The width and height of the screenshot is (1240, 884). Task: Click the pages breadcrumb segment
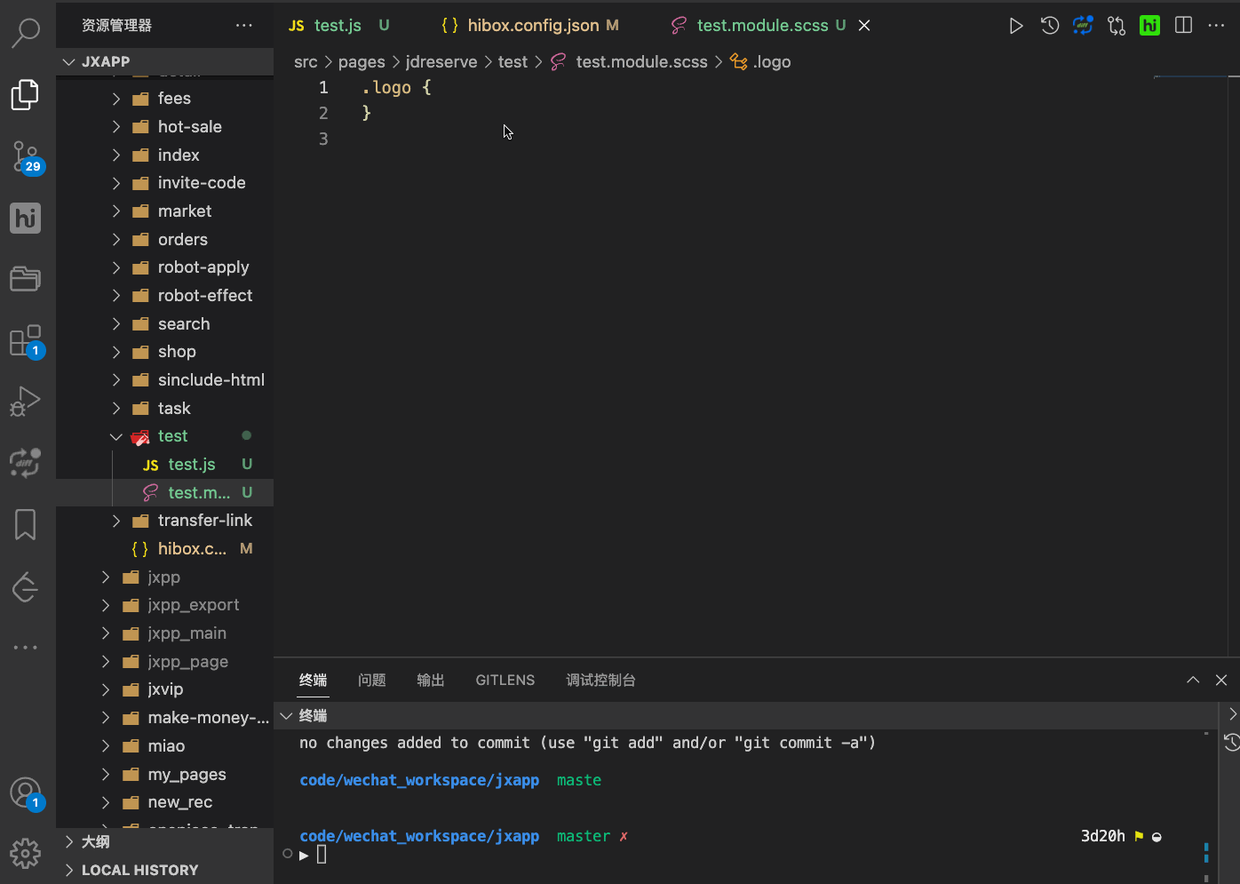[x=362, y=62]
